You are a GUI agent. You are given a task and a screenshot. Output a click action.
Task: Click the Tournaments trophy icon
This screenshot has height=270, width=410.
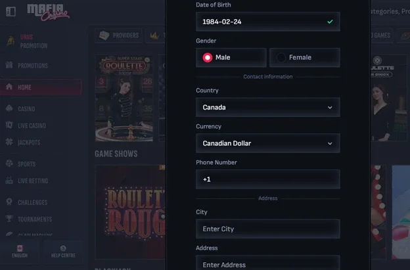tap(9, 219)
